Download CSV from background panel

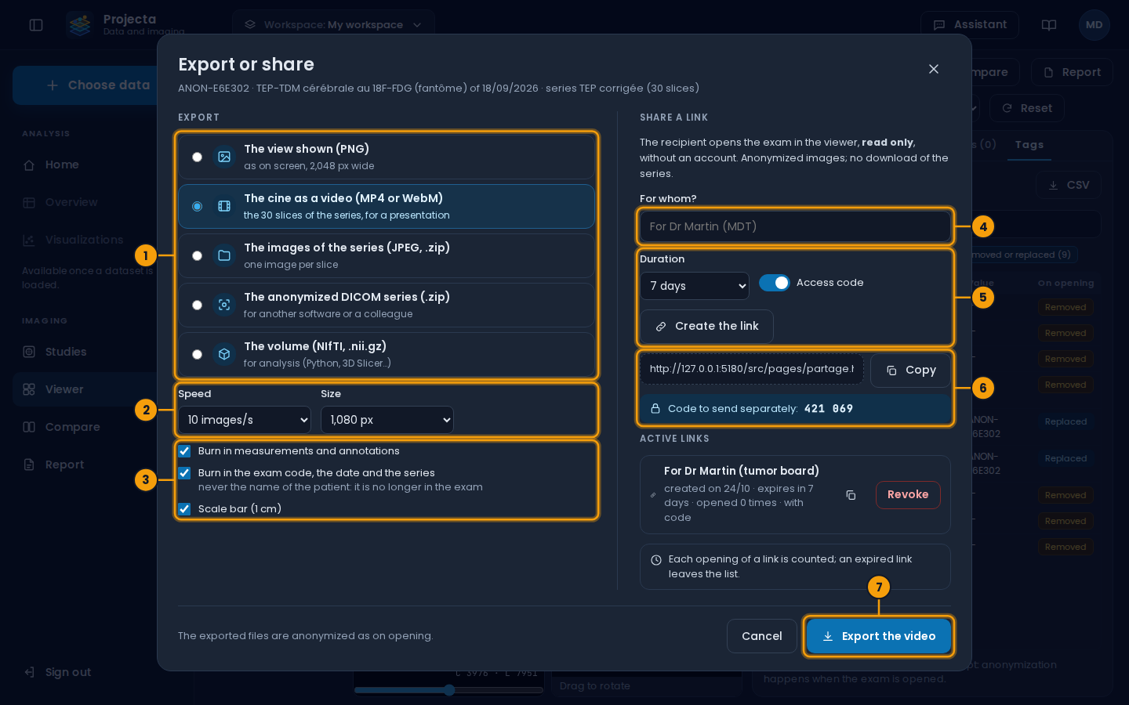pos(1068,185)
